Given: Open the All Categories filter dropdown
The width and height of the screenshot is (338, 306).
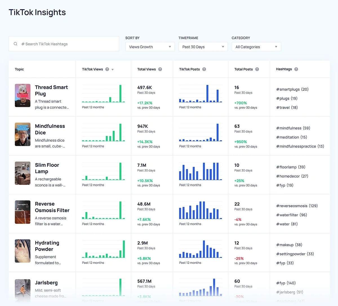Looking at the screenshot, I should 256,47.
